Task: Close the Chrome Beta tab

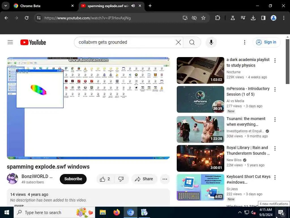Action: (x=72, y=6)
